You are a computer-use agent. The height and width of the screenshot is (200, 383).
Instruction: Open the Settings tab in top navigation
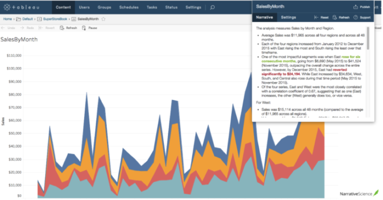pos(193,7)
